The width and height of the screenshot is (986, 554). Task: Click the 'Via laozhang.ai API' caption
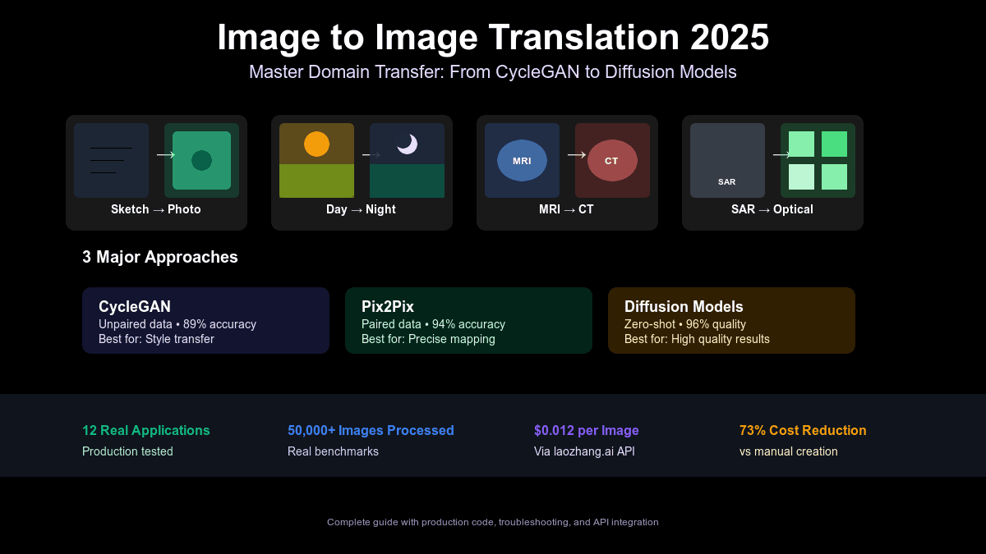(584, 451)
